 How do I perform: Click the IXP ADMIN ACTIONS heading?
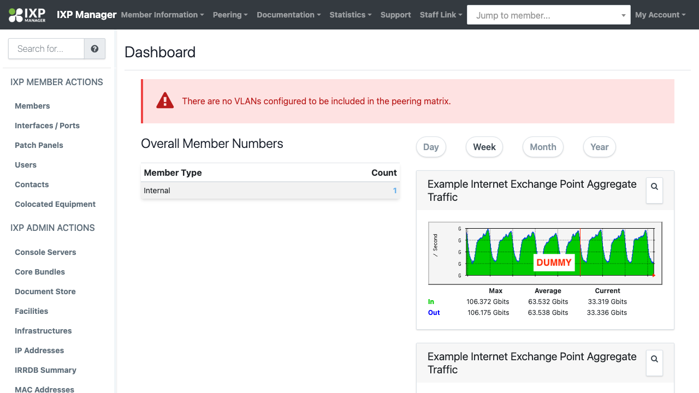(52, 228)
